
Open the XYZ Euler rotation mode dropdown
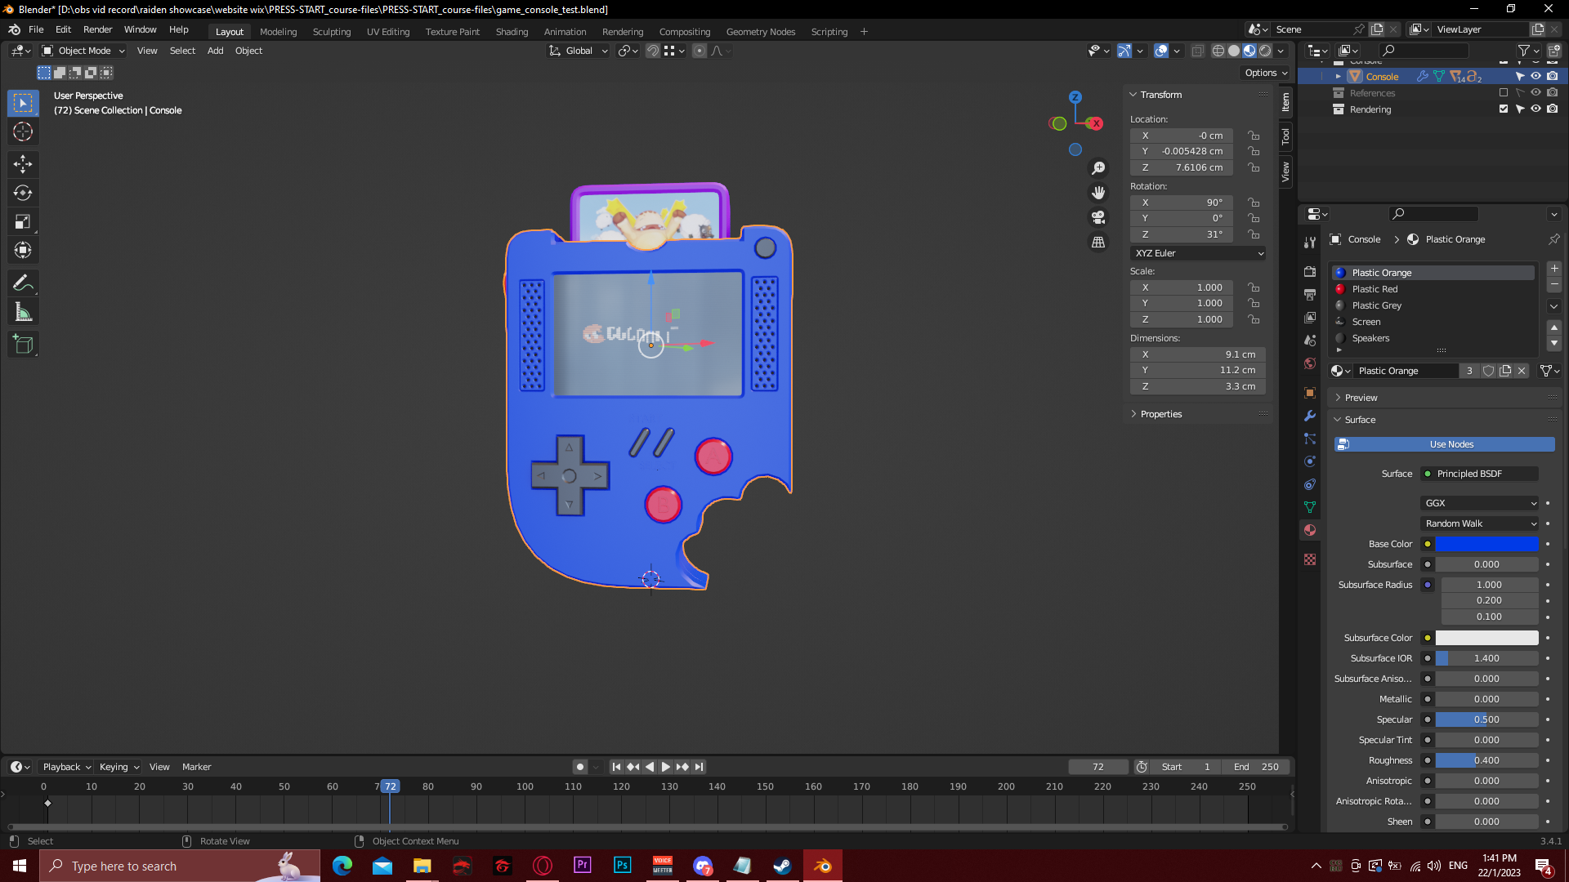(x=1198, y=253)
